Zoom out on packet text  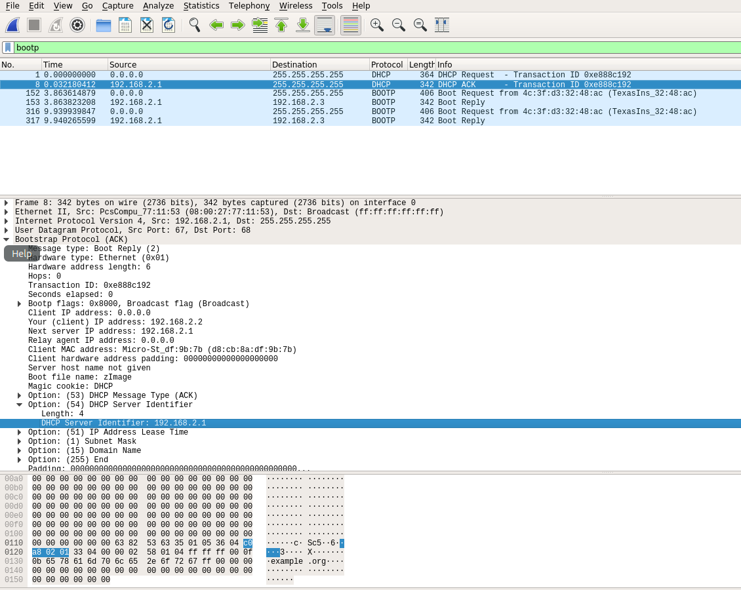(399, 25)
